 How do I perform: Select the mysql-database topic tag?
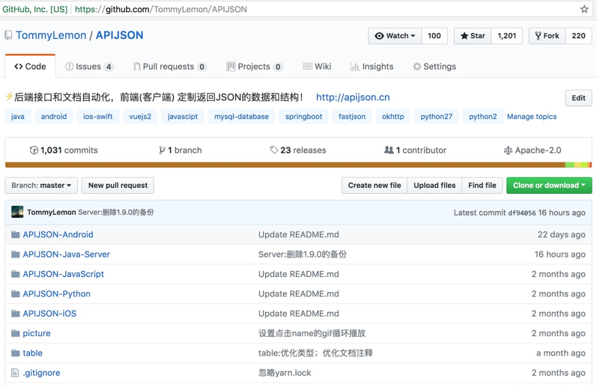click(x=242, y=117)
